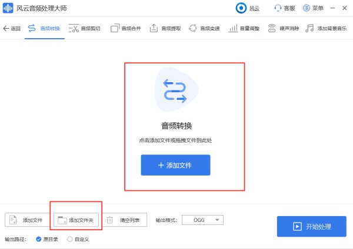
Task: Click the noise removal icon
Action: (x=272, y=28)
